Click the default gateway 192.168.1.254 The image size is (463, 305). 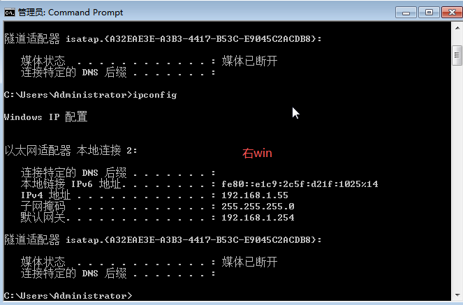tap(258, 218)
